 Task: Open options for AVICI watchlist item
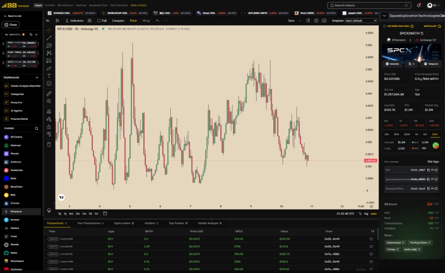pyautogui.click(x=38, y=63)
